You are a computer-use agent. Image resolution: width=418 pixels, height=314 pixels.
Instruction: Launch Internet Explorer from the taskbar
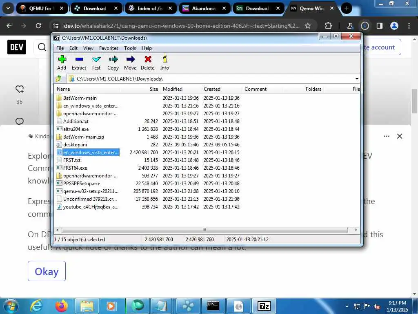coord(36,306)
